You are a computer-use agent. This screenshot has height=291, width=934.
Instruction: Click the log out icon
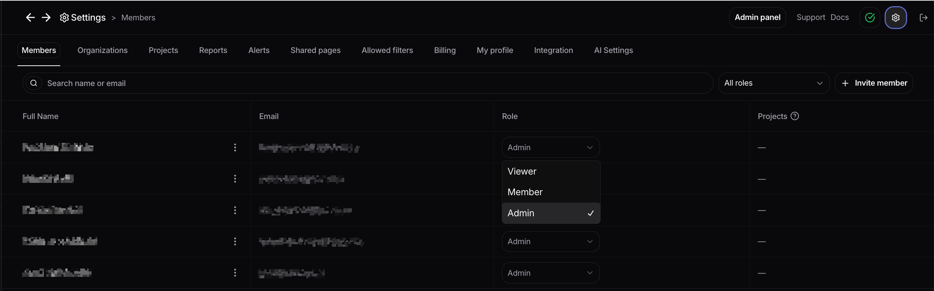click(x=923, y=17)
